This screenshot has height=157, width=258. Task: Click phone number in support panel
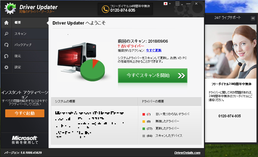click(x=230, y=116)
